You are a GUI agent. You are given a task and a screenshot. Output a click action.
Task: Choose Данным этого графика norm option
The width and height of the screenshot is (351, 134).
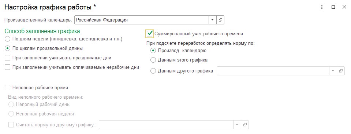153,60
